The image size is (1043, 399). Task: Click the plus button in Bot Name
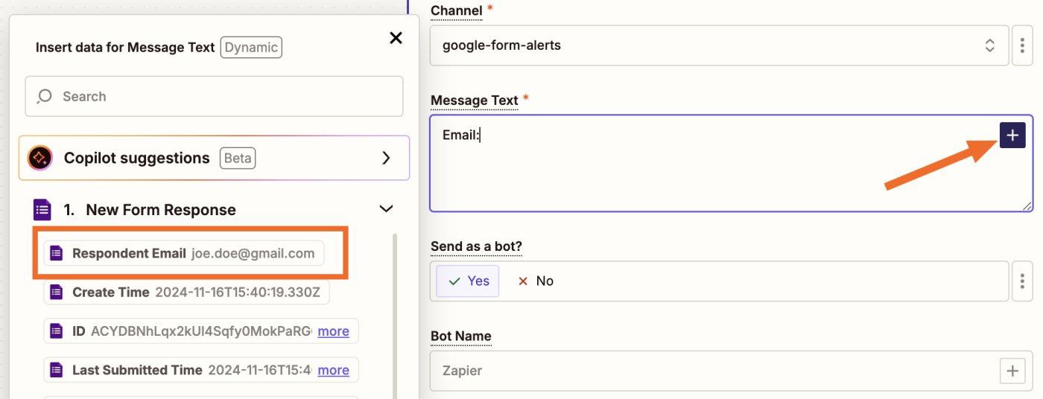(x=1012, y=370)
